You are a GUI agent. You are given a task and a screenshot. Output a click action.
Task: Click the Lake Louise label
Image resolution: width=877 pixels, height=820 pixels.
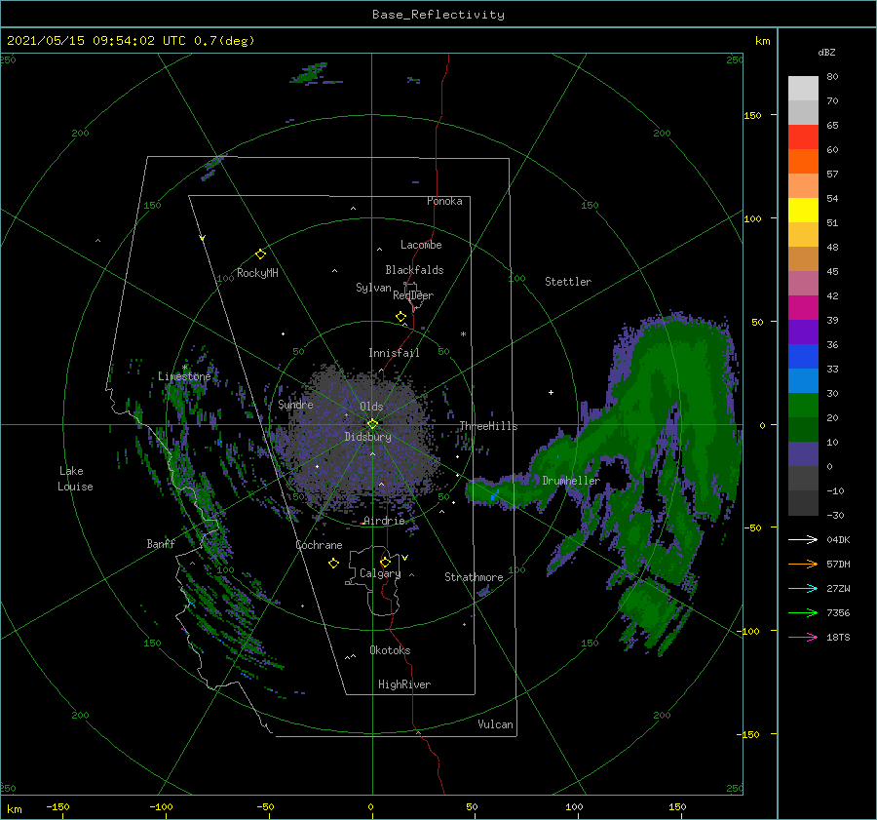(x=75, y=479)
